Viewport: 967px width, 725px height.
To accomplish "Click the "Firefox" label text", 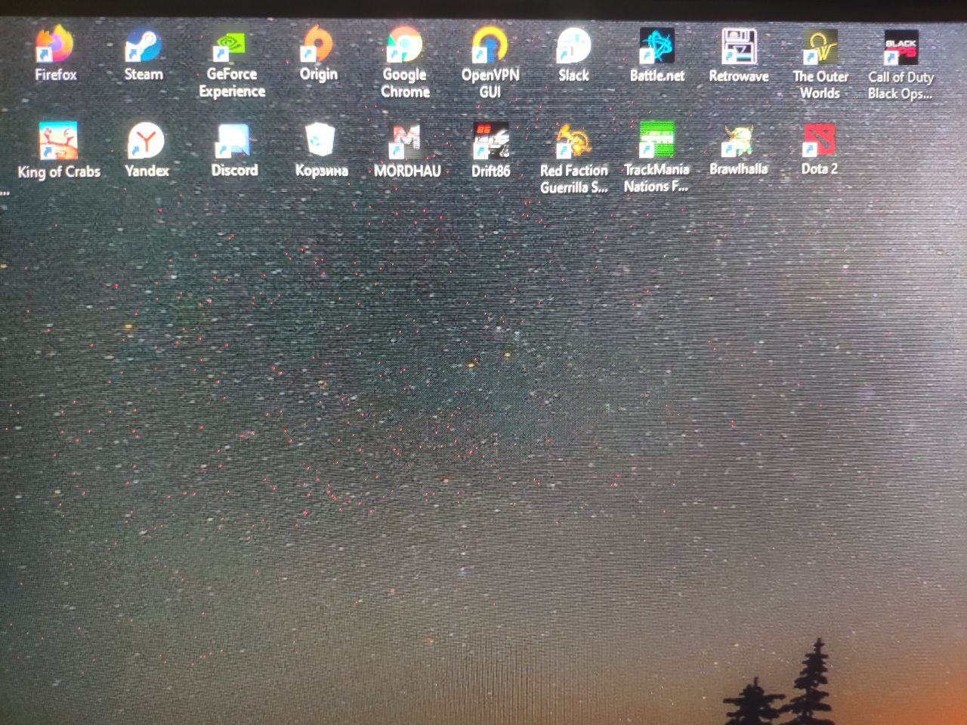I will tap(56, 75).
